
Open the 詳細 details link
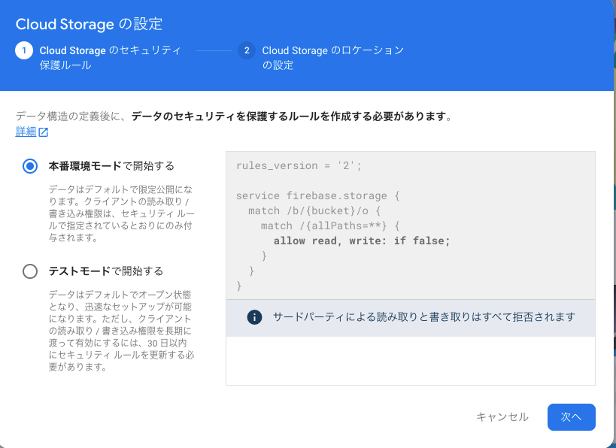tap(26, 132)
